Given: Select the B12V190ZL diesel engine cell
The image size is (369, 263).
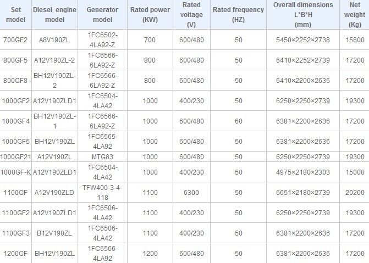Looking at the screenshot, I should pyautogui.click(x=55, y=233).
